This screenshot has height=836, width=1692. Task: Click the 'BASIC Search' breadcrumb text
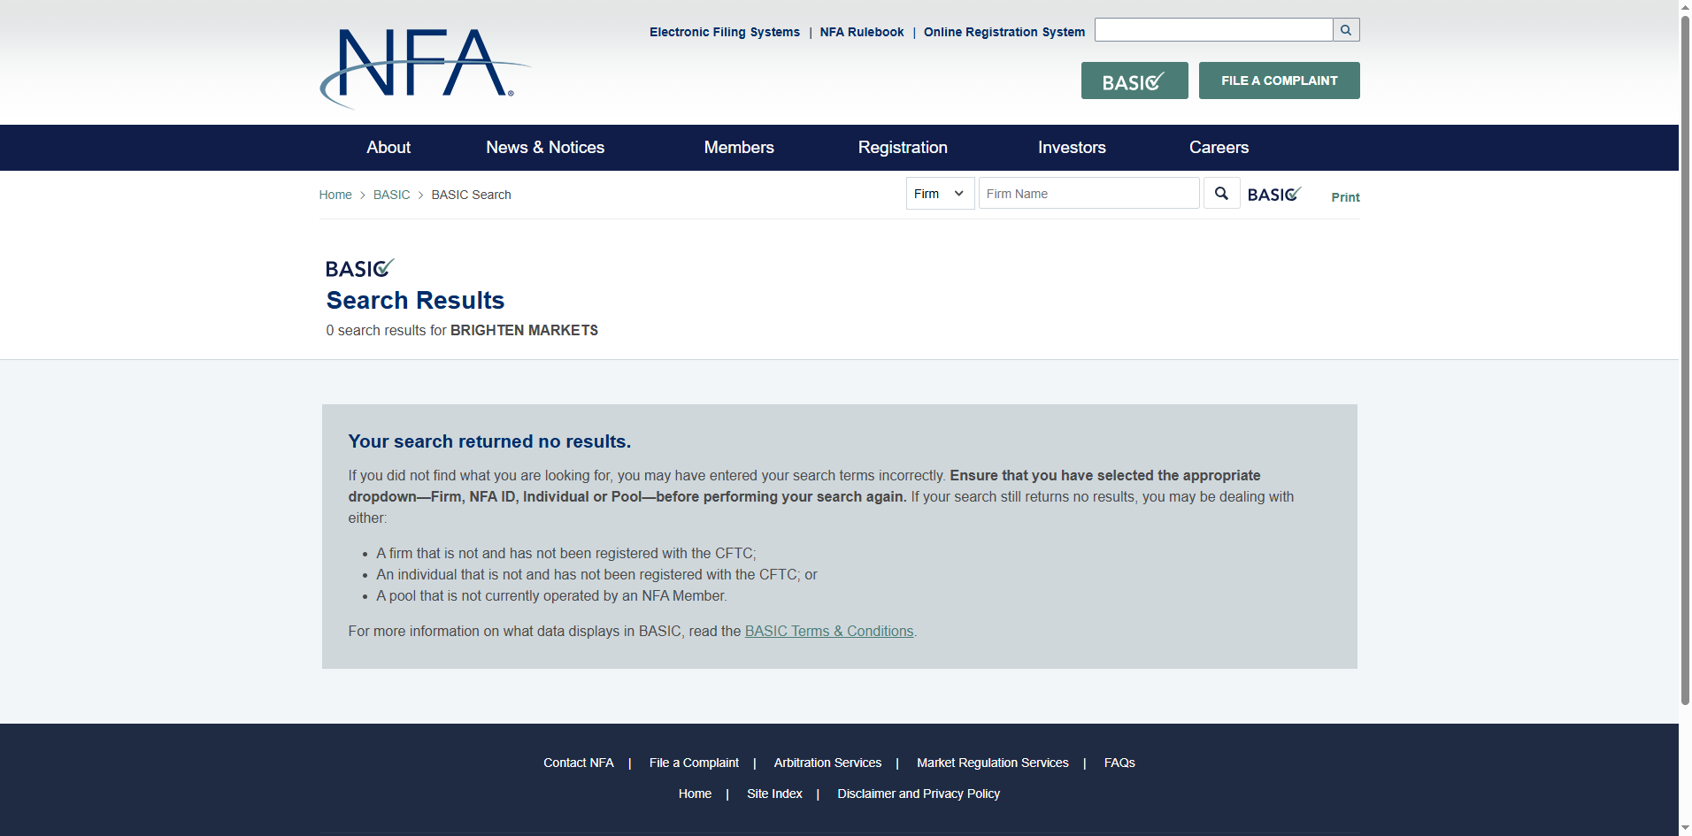pyautogui.click(x=472, y=195)
